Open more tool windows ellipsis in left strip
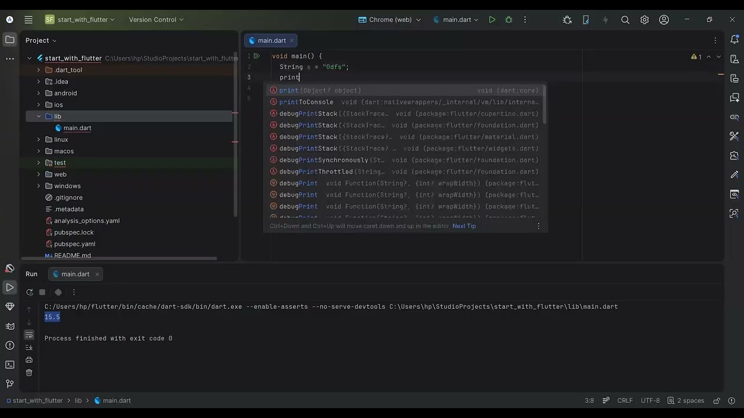The height and width of the screenshot is (418, 744). (10, 59)
